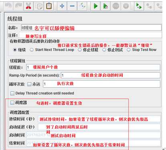
Task: Click the 在取样器错误后要执行的动作 group label
Action: click(x=35, y=41)
